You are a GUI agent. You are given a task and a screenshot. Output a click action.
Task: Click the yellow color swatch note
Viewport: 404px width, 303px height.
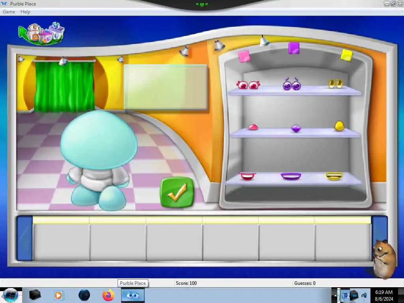(346, 55)
